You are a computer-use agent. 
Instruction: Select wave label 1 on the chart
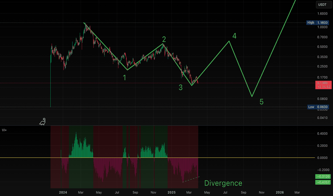pyautogui.click(x=124, y=78)
